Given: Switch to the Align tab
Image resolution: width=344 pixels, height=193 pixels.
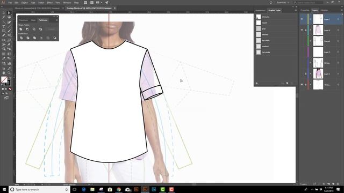Looking at the screenshot, I should 33,20.
